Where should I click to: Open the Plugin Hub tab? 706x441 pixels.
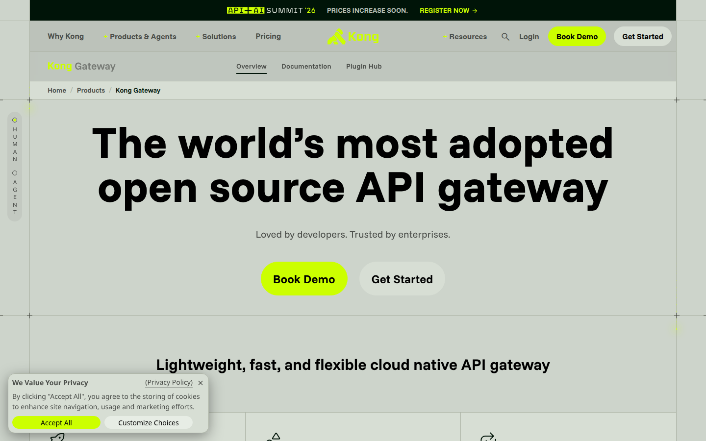[364, 67]
